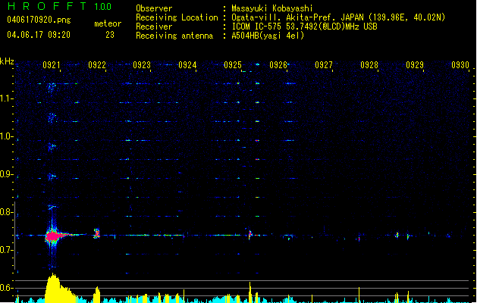Image resolution: width=477 pixels, height=303 pixels.
Task: Click the 0926 time marker
Action: point(278,65)
